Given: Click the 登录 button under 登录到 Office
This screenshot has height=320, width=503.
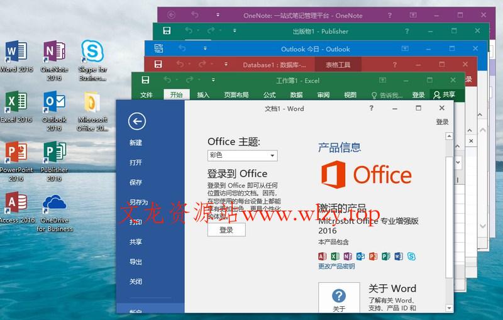Looking at the screenshot, I should [x=226, y=230].
